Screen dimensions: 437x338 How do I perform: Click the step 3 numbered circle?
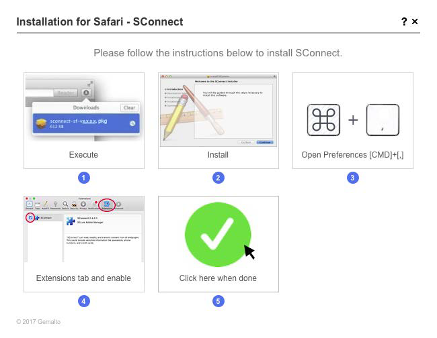pos(352,178)
